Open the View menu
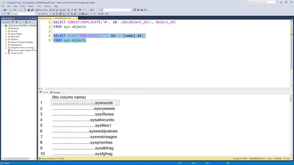294x165 pixels. [15, 6]
